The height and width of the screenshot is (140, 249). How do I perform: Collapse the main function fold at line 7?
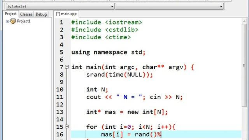coord(67,67)
